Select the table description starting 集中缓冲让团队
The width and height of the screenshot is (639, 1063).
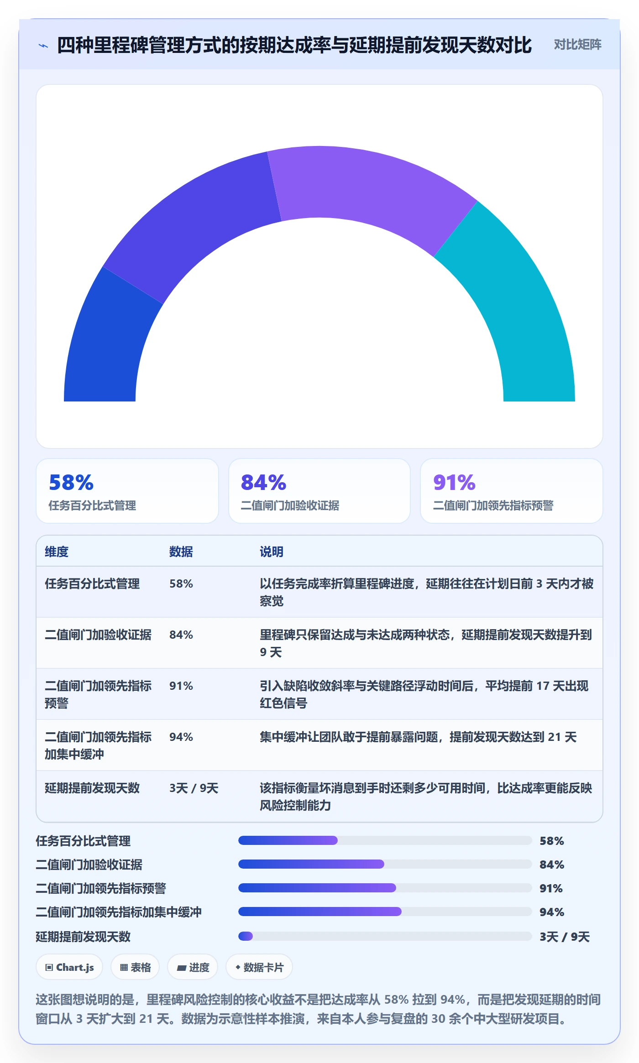(419, 737)
